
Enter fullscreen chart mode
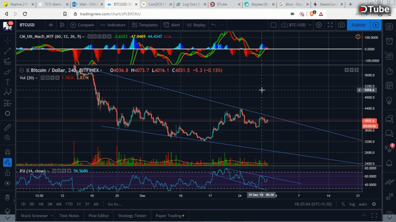pos(330,25)
